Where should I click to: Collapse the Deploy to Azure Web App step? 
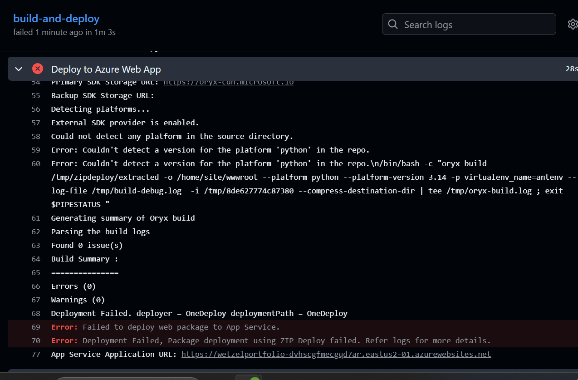tap(19, 69)
